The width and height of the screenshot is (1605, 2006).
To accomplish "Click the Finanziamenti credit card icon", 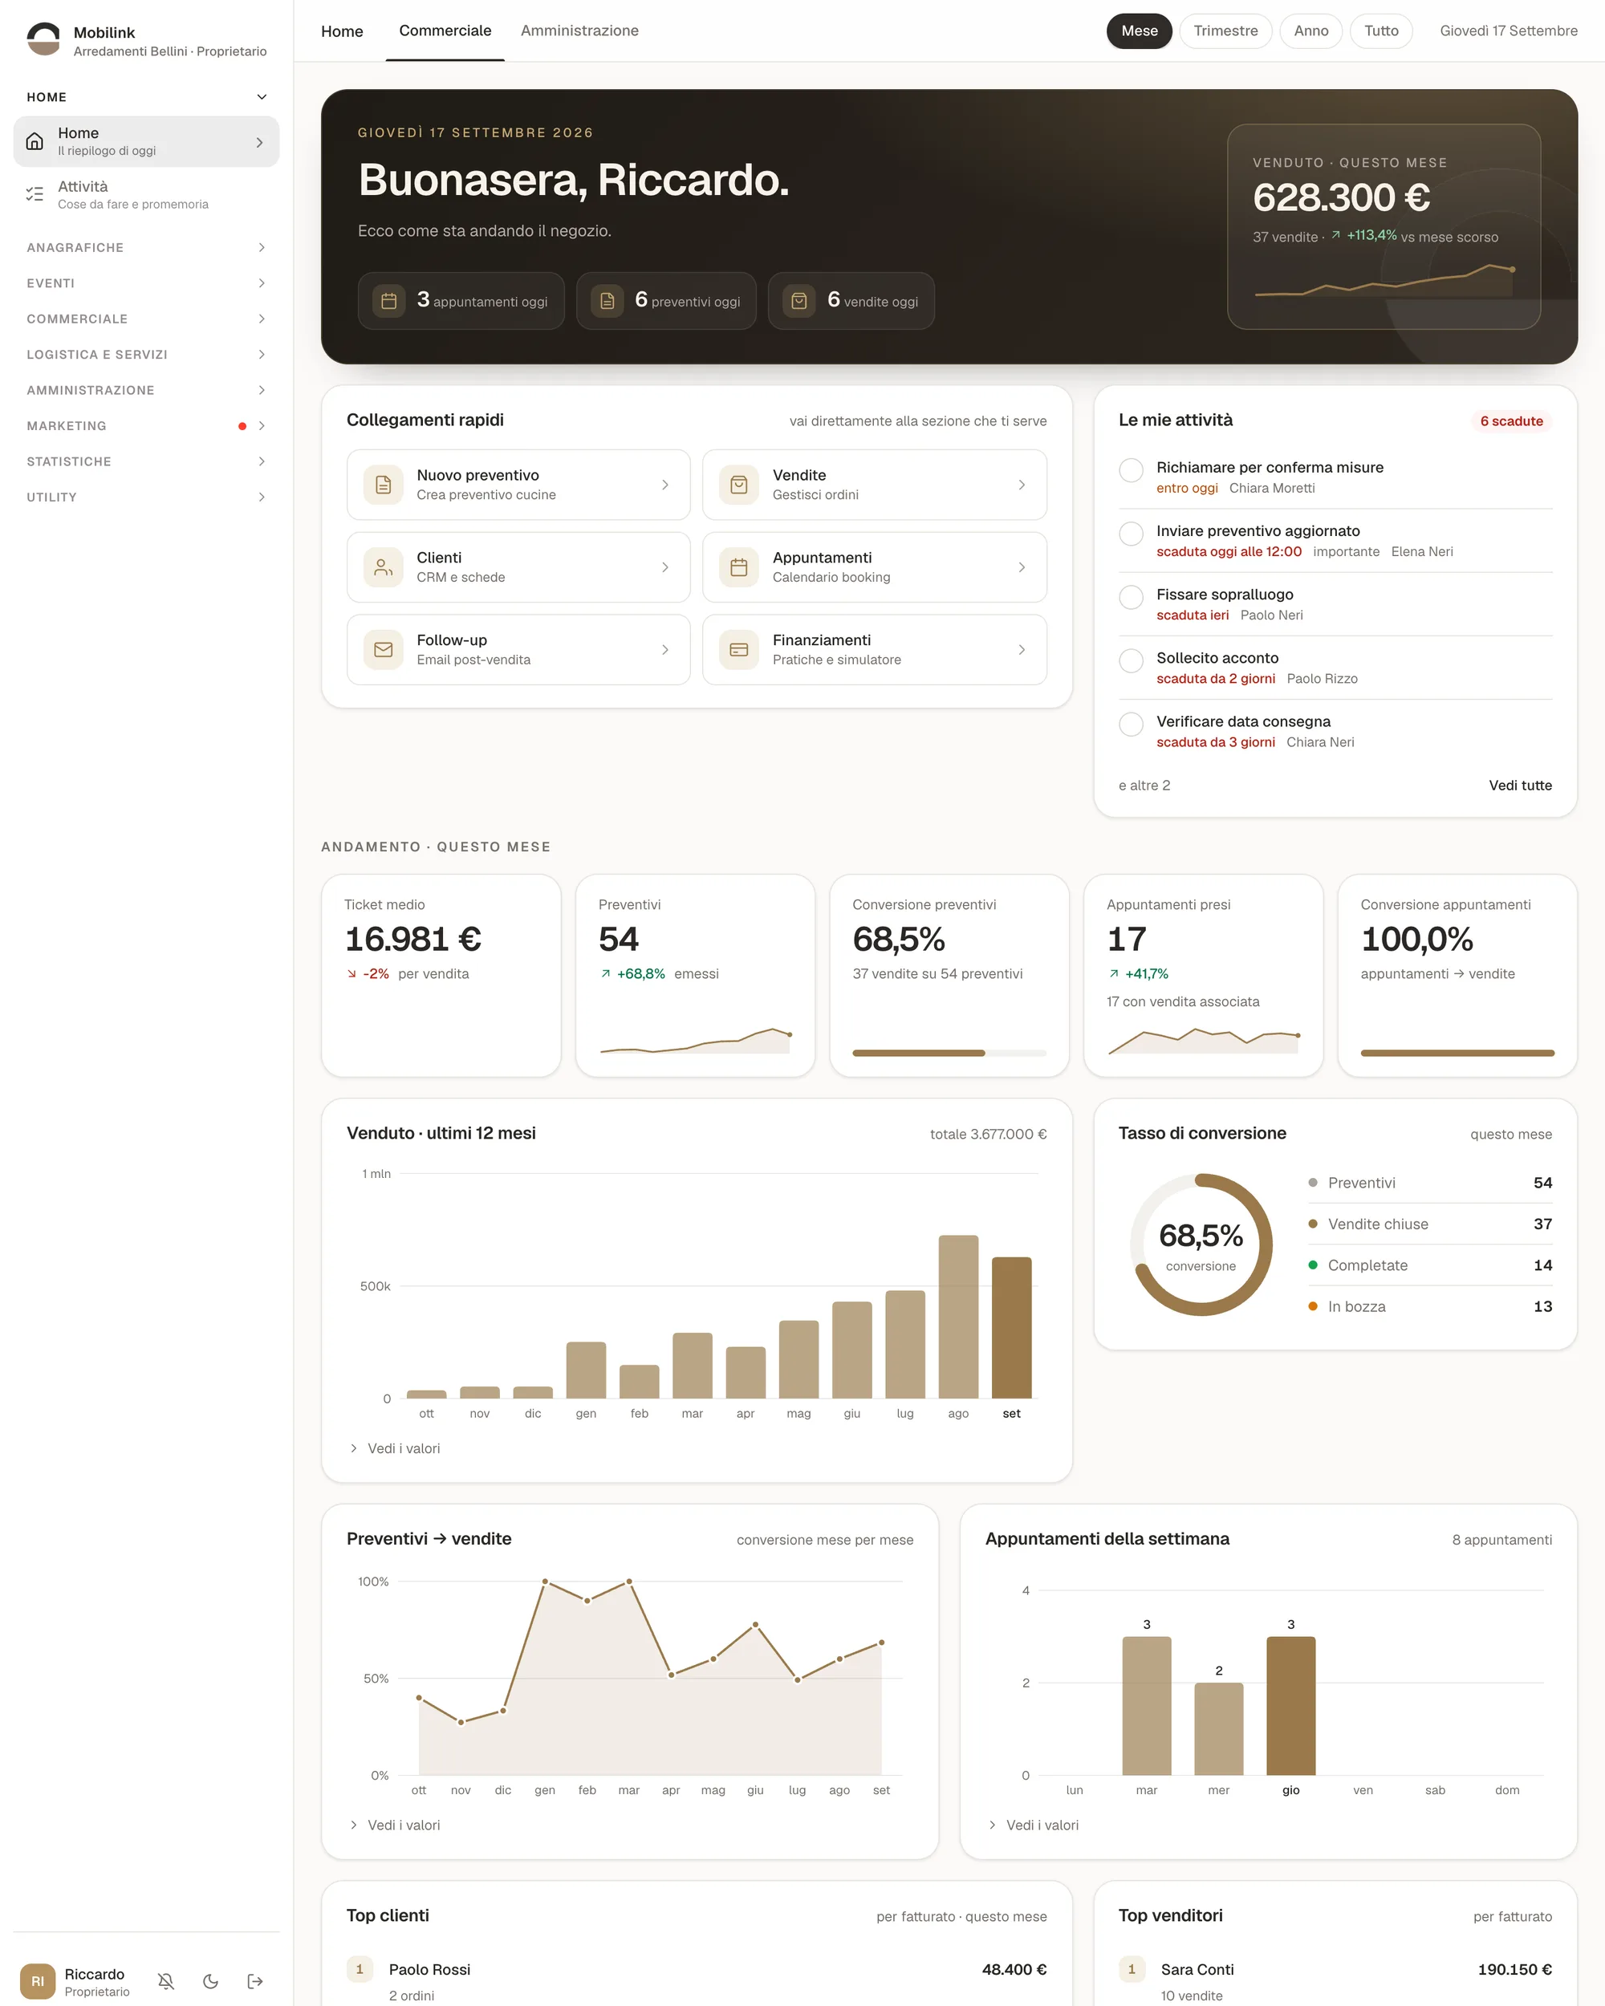I will pyautogui.click(x=739, y=649).
